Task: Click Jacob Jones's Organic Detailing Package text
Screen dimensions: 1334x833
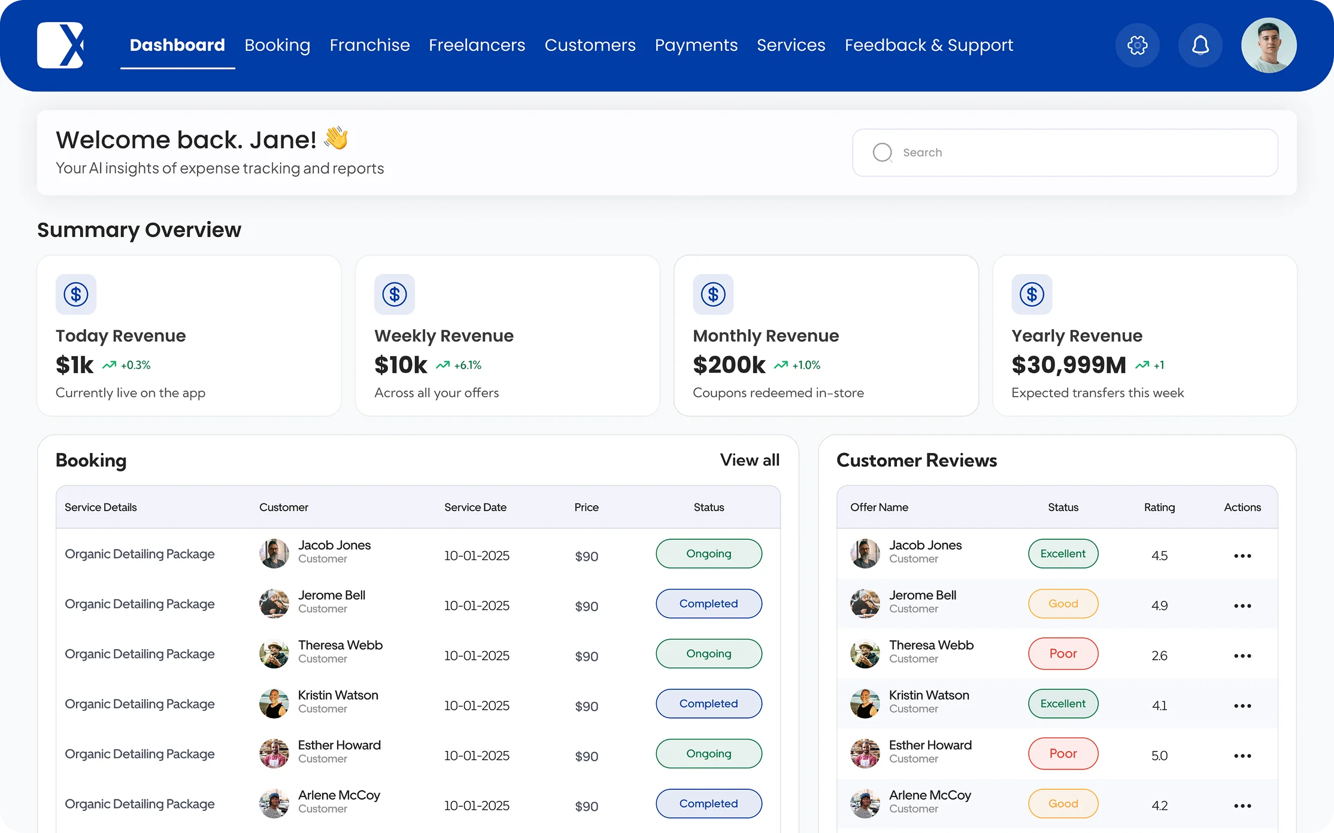Action: click(140, 554)
